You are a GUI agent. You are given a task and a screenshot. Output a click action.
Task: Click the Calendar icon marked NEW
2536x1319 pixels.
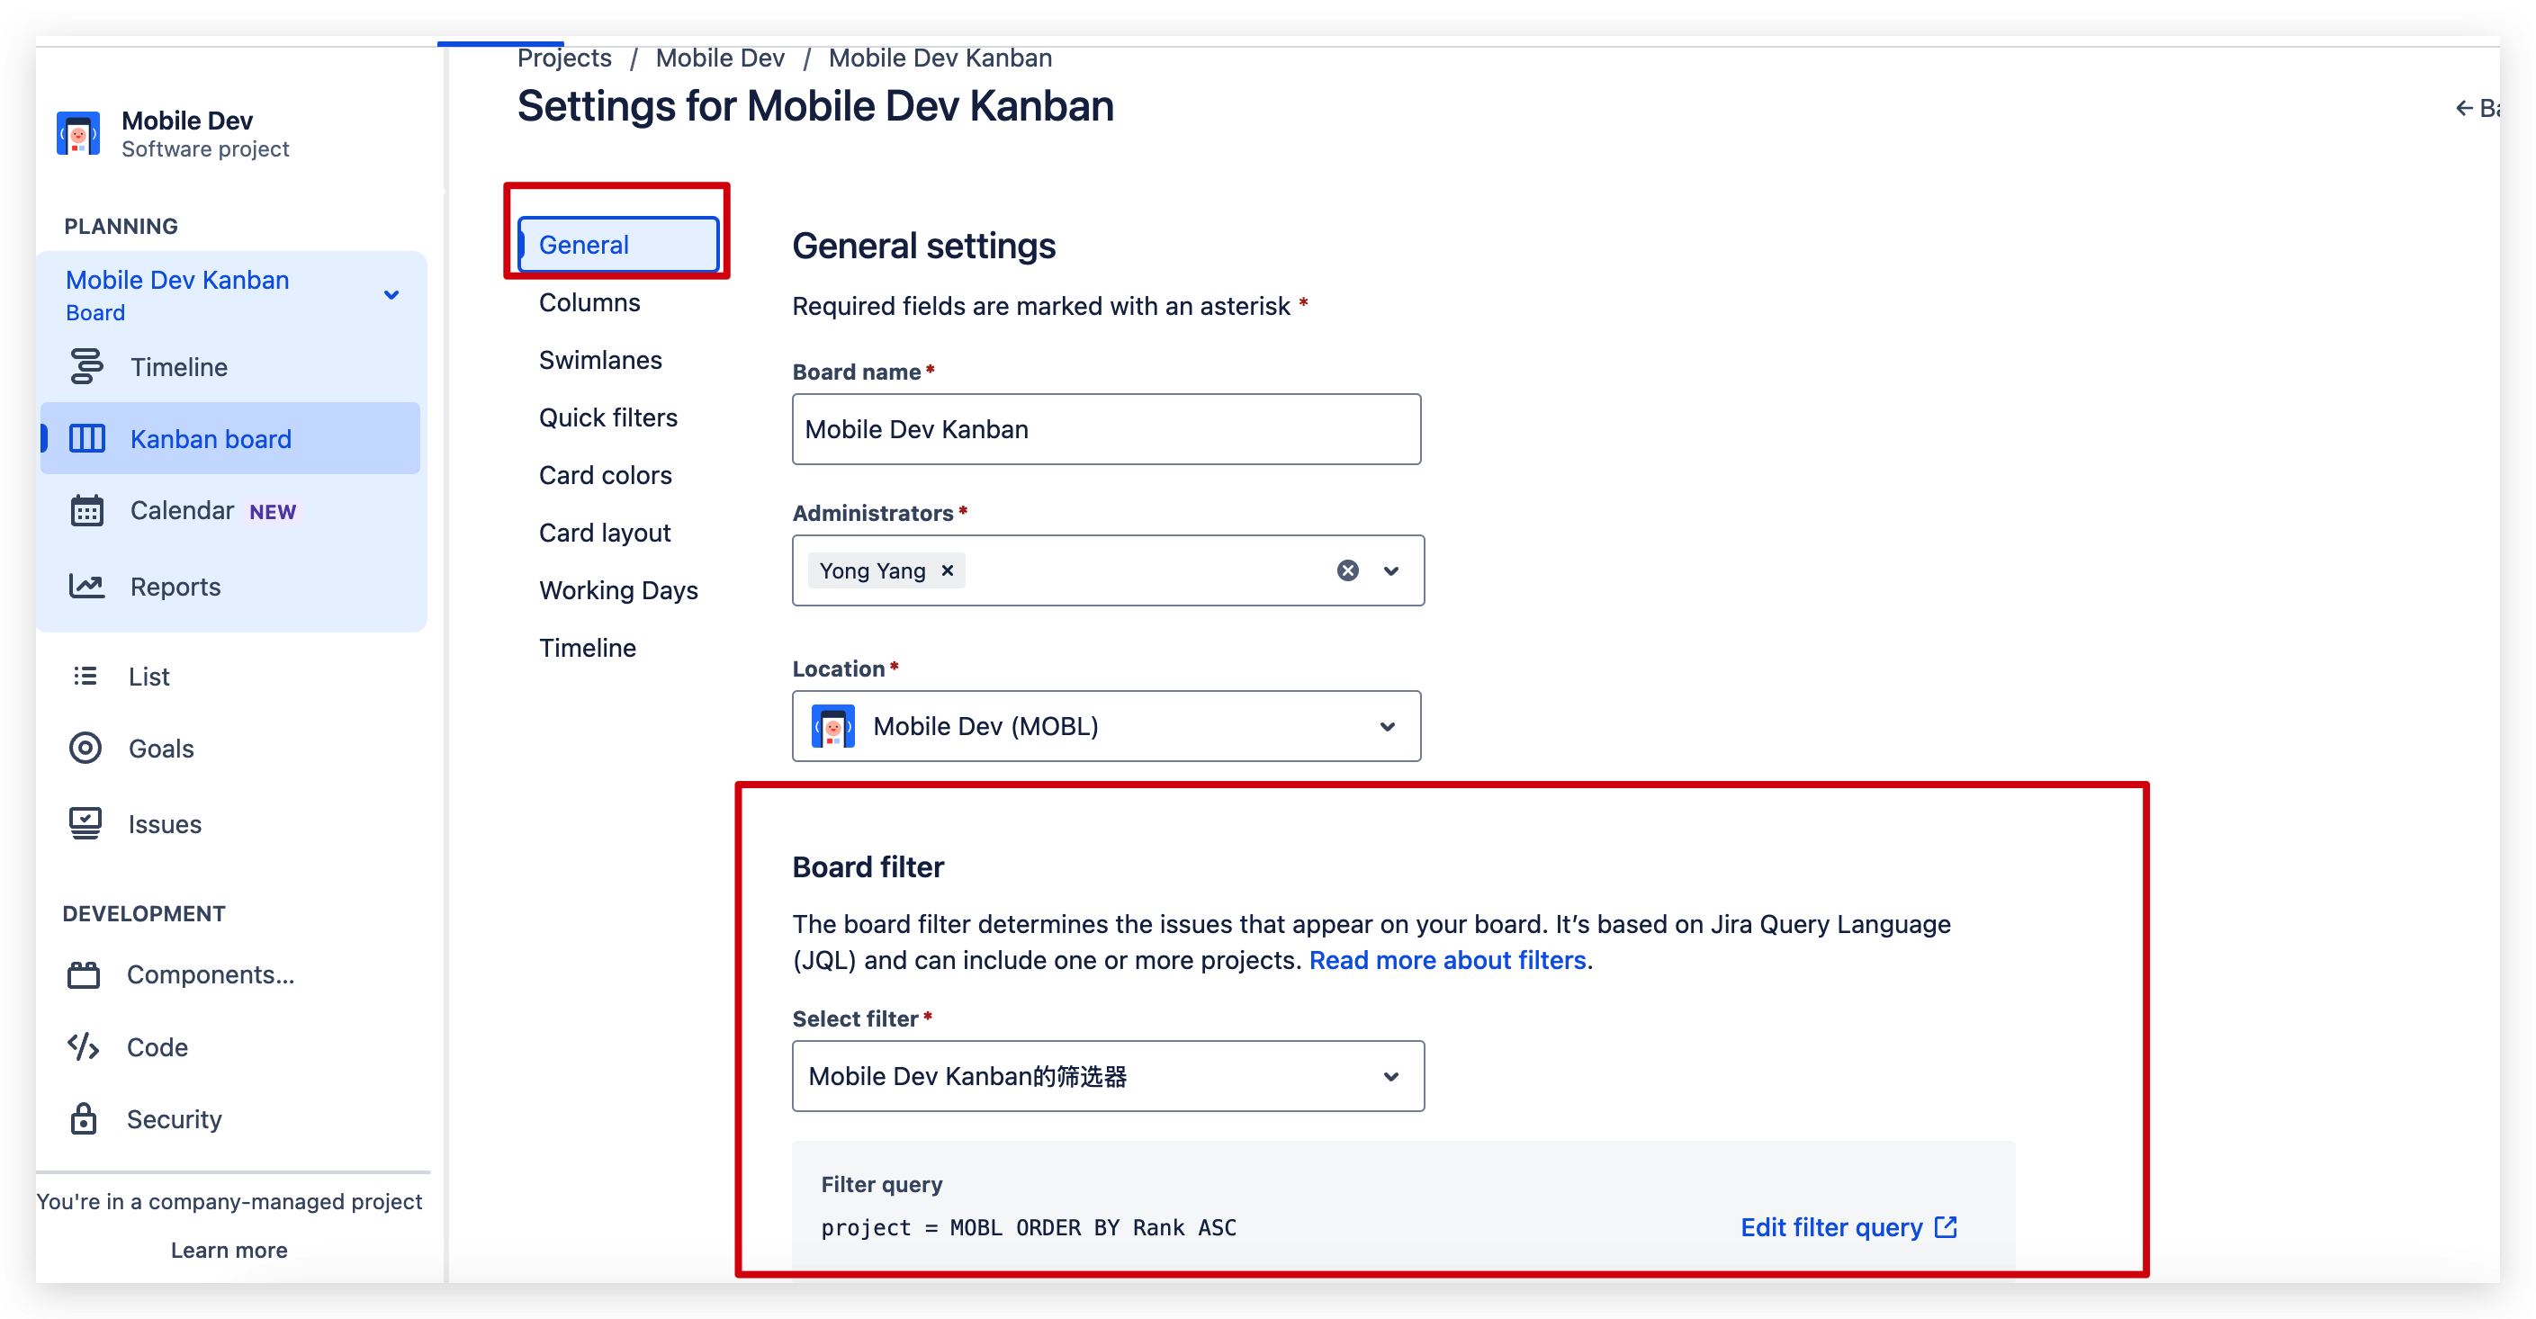[86, 510]
